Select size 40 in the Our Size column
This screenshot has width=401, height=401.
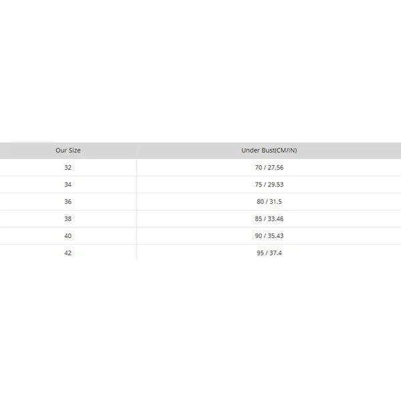click(68, 236)
